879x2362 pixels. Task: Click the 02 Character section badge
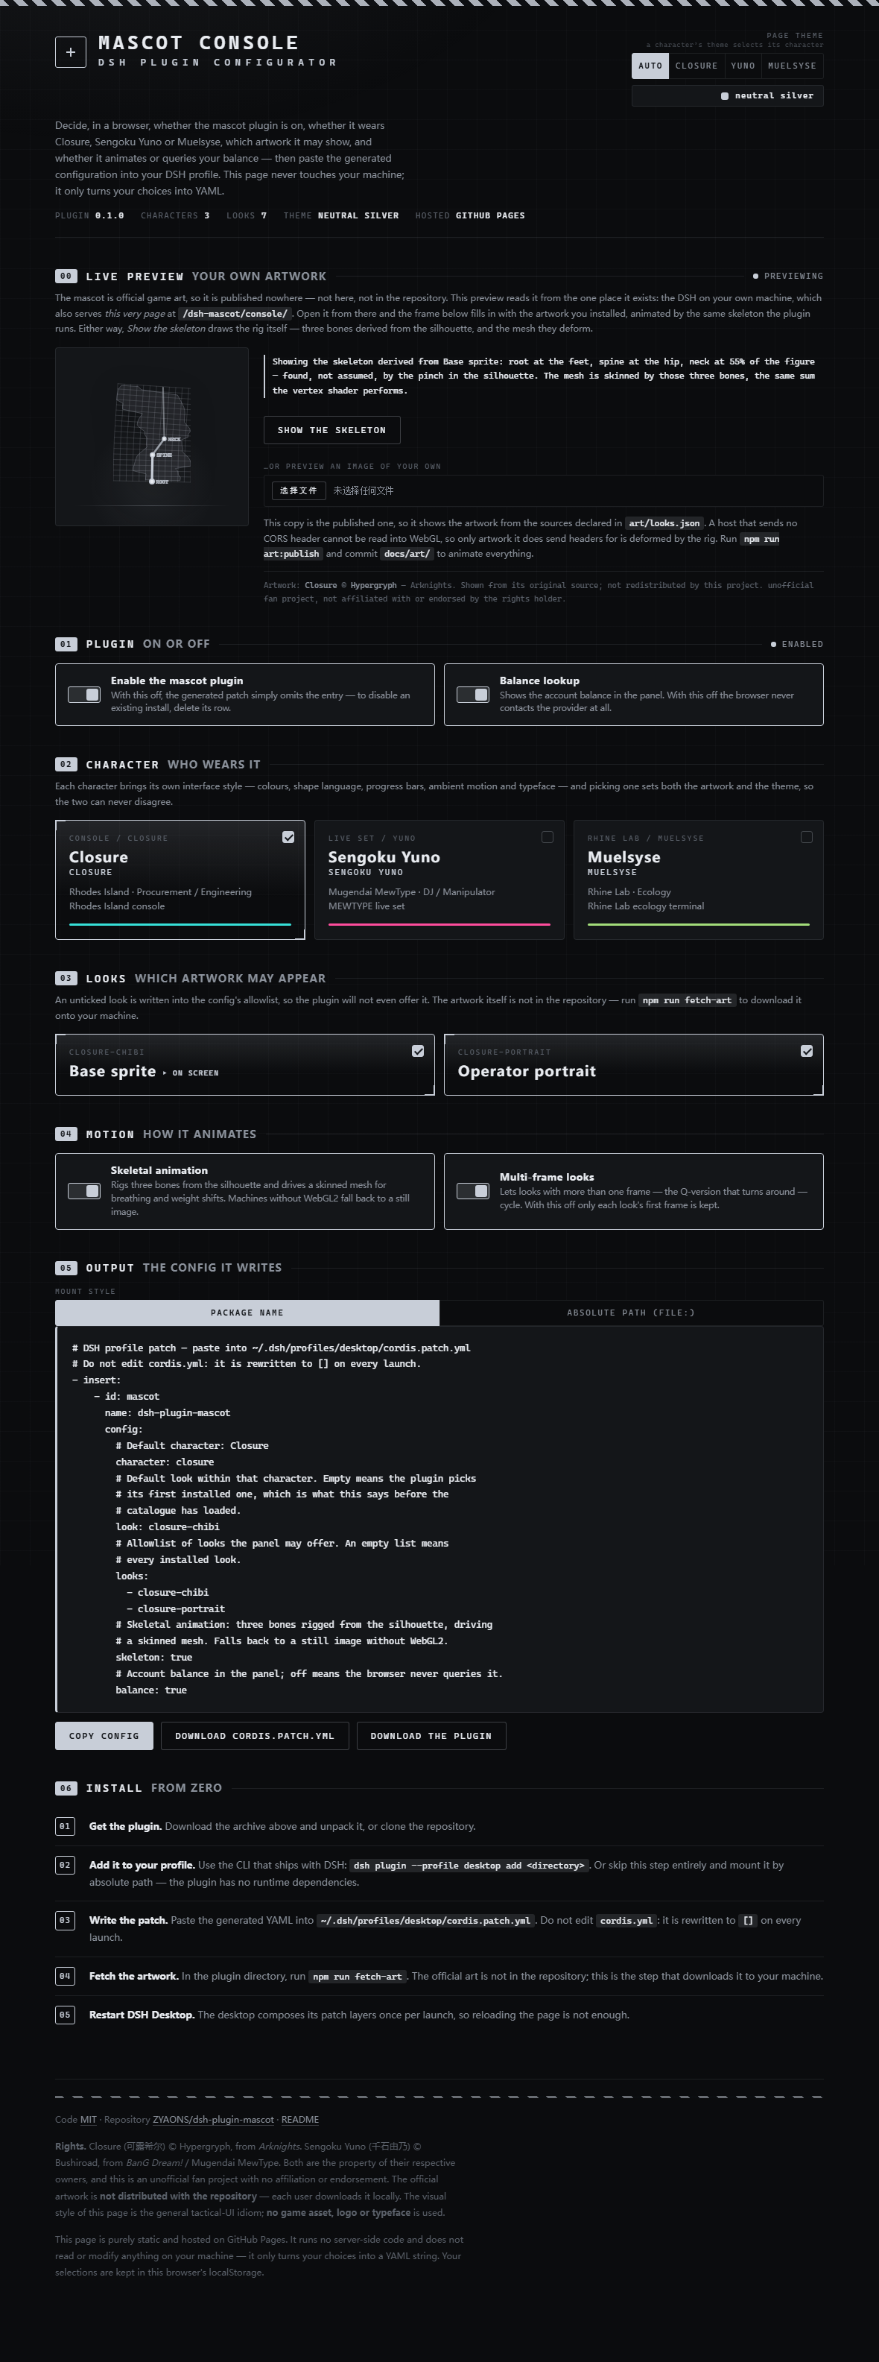[x=65, y=764]
